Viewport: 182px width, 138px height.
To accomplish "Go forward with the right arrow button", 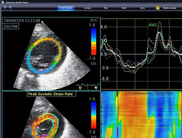I will tap(10, 8).
